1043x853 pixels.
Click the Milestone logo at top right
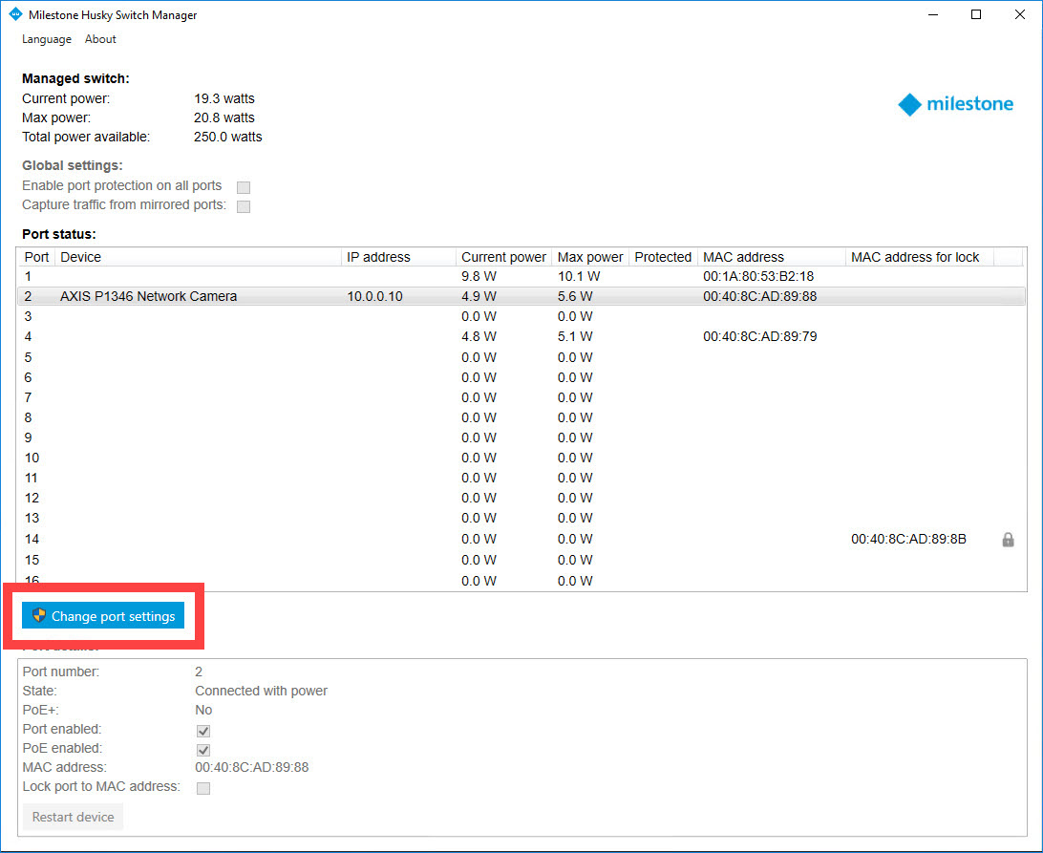(955, 104)
